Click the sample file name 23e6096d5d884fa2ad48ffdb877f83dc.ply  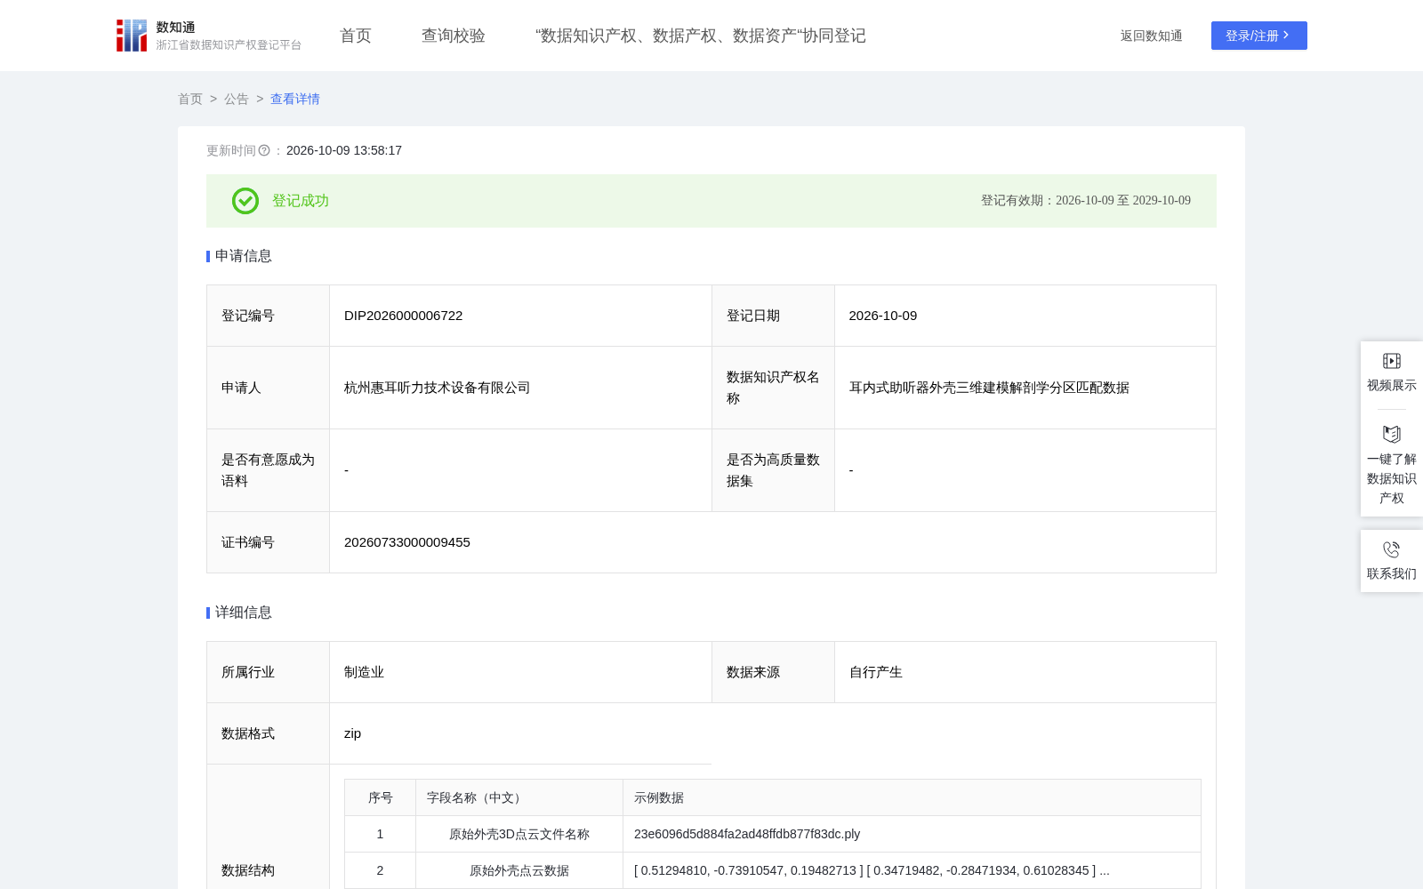(747, 834)
